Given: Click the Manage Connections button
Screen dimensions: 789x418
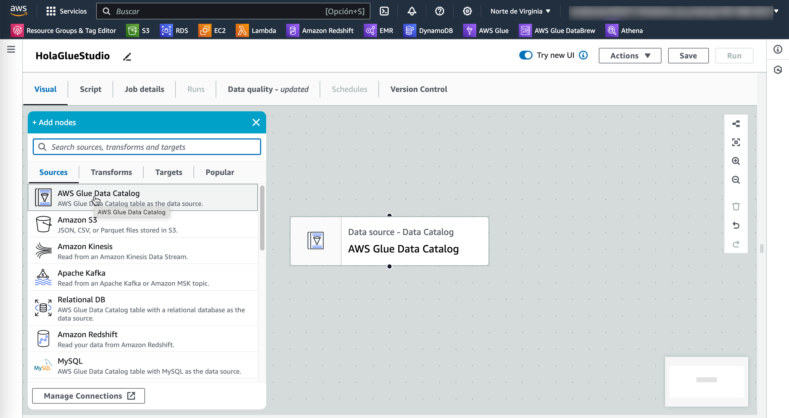Looking at the screenshot, I should pos(88,396).
